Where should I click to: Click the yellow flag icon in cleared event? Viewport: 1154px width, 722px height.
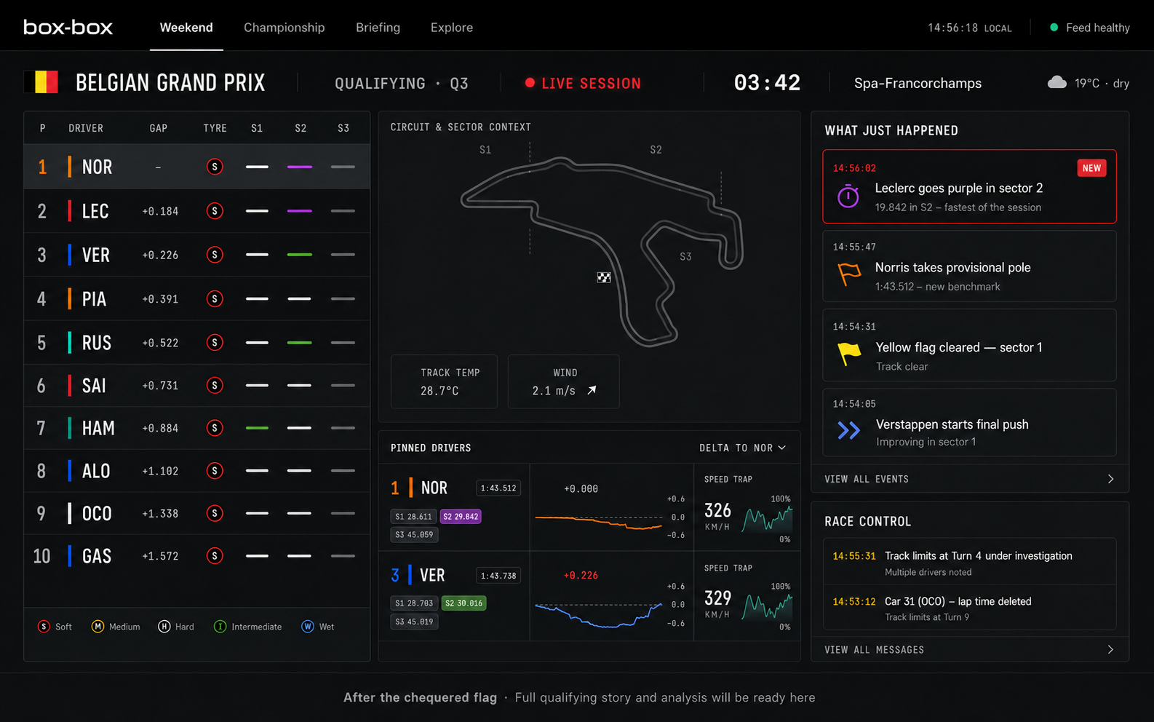tap(848, 354)
